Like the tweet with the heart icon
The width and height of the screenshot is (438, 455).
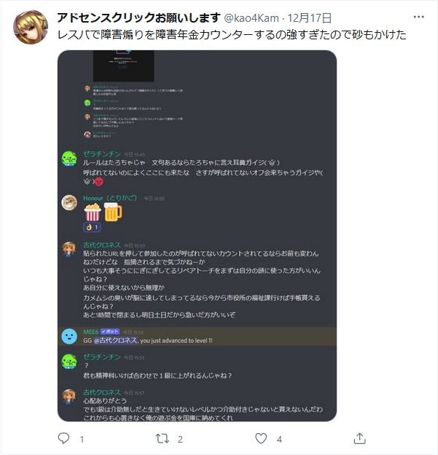click(261, 438)
